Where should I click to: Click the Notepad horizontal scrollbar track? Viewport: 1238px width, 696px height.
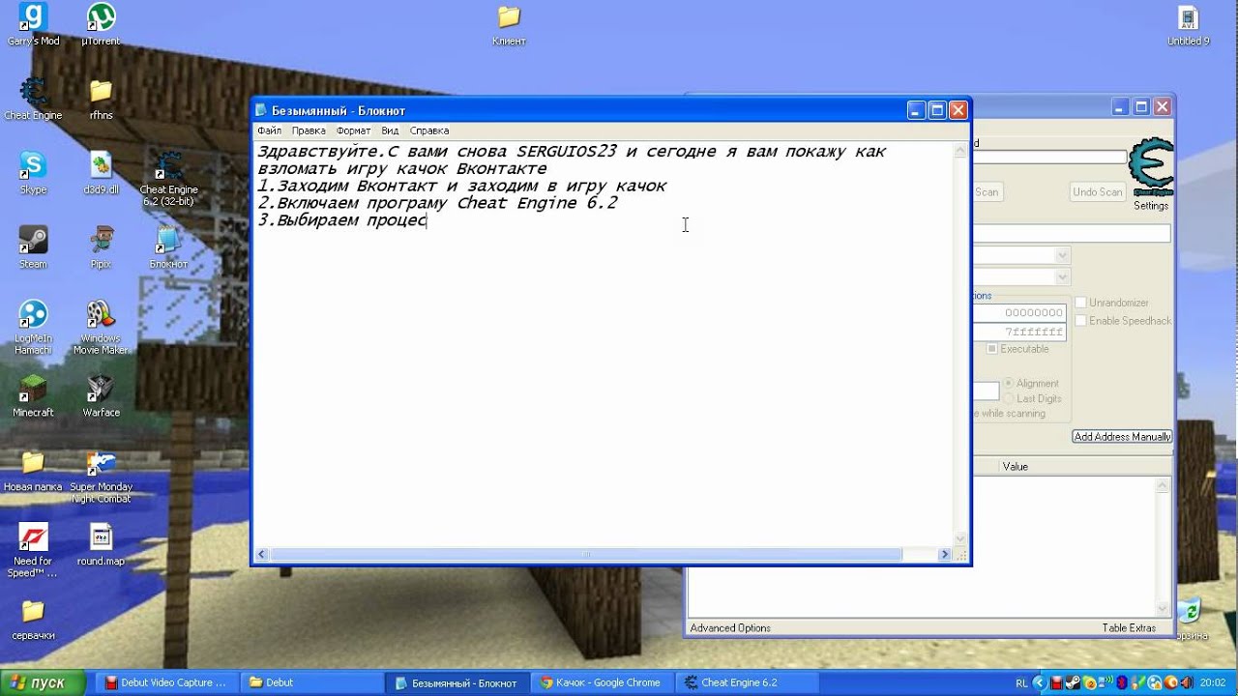pyautogui.click(x=604, y=555)
